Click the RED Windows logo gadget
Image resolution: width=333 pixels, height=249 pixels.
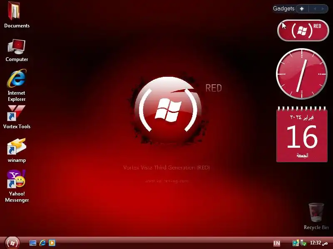coord(303,30)
